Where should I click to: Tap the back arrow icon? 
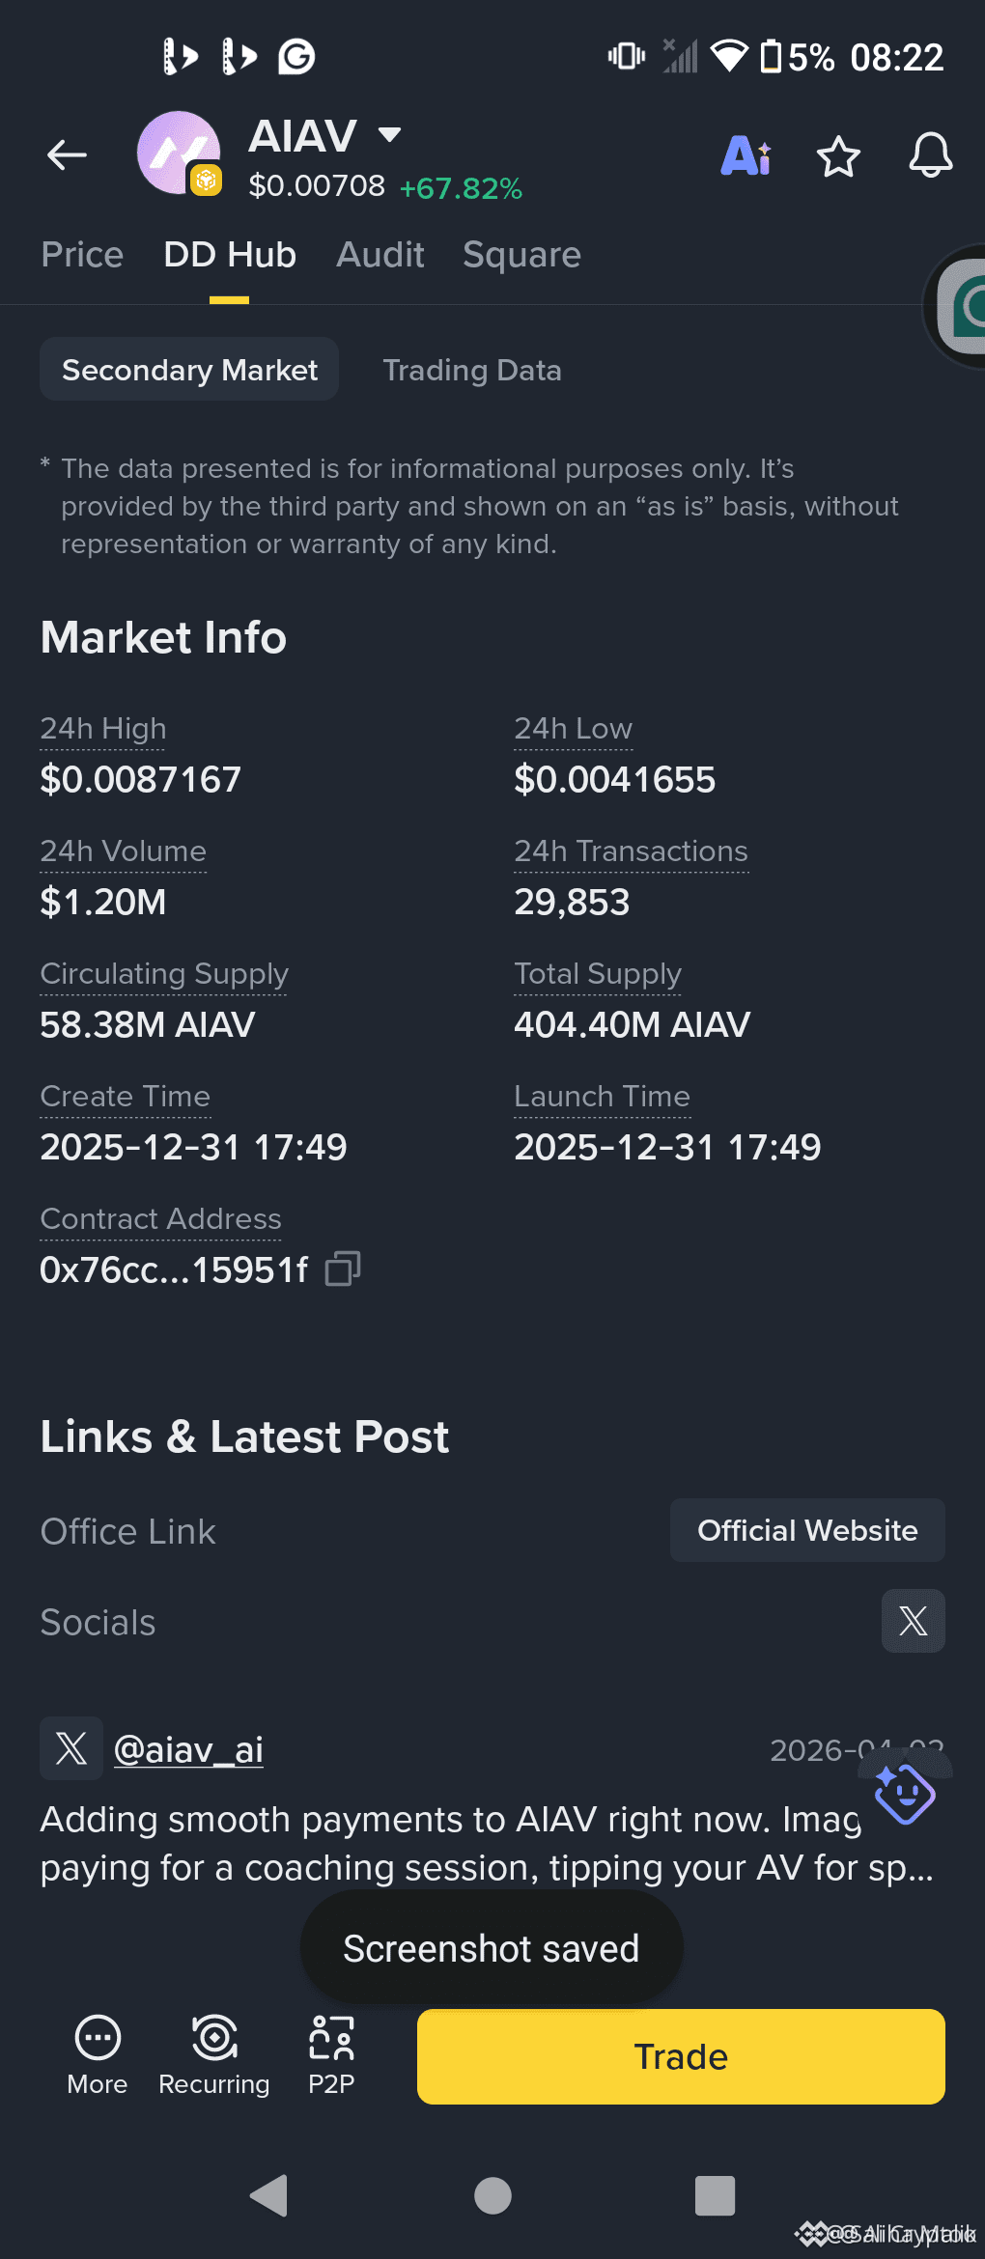click(68, 154)
